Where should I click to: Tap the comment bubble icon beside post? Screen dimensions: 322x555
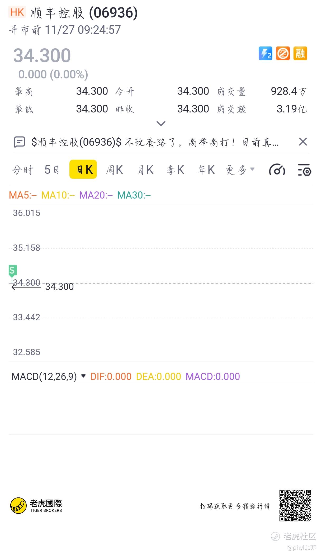[x=20, y=142]
